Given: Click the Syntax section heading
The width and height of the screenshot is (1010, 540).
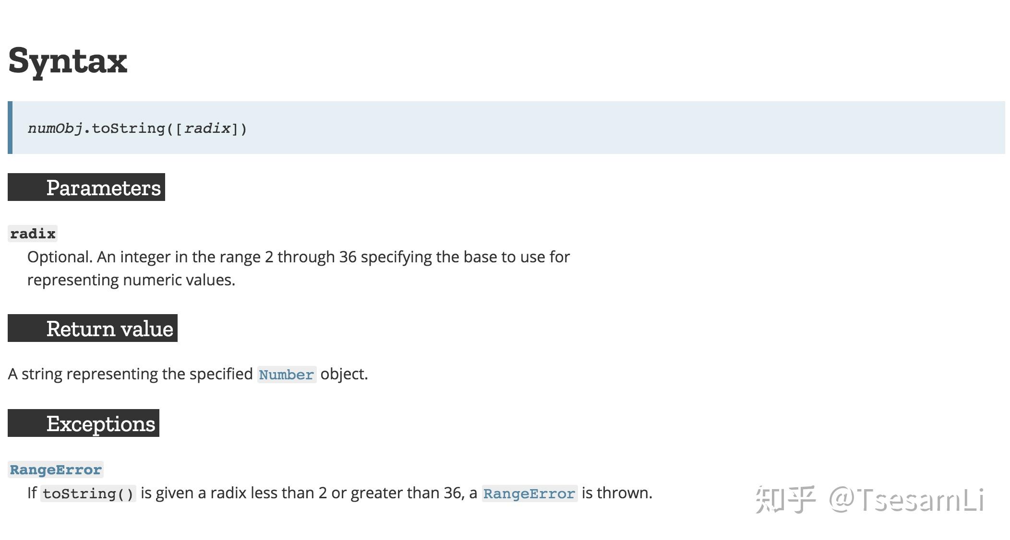Looking at the screenshot, I should 68,61.
